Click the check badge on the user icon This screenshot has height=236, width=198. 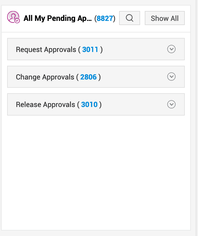pos(17,21)
